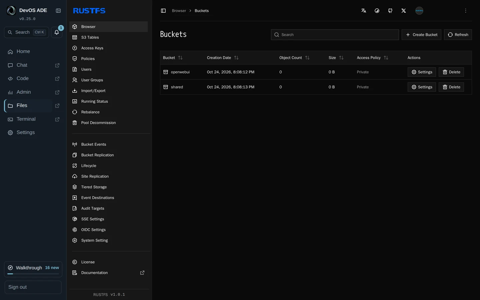The width and height of the screenshot is (480, 300).
Task: Toggle the dark/light theme icon
Action: point(377,11)
